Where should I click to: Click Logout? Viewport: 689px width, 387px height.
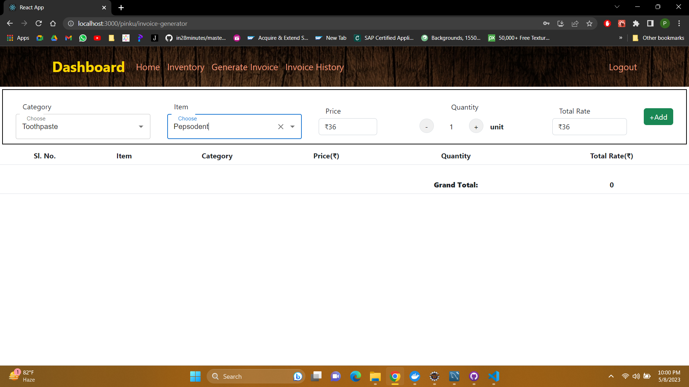tap(623, 67)
